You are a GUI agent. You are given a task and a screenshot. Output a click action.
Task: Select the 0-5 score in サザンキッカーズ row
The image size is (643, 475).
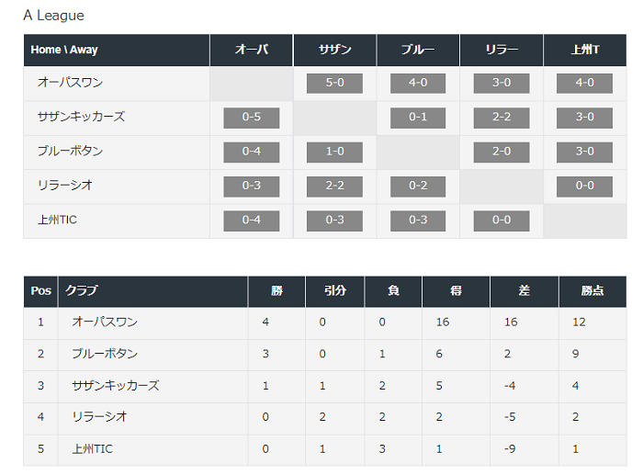pos(252,118)
